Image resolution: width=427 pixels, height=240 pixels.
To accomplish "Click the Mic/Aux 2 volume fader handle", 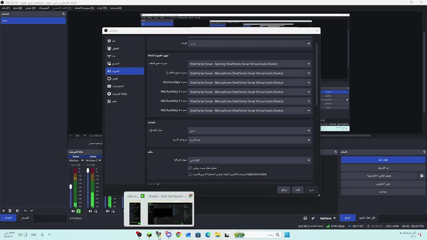I will (88, 170).
